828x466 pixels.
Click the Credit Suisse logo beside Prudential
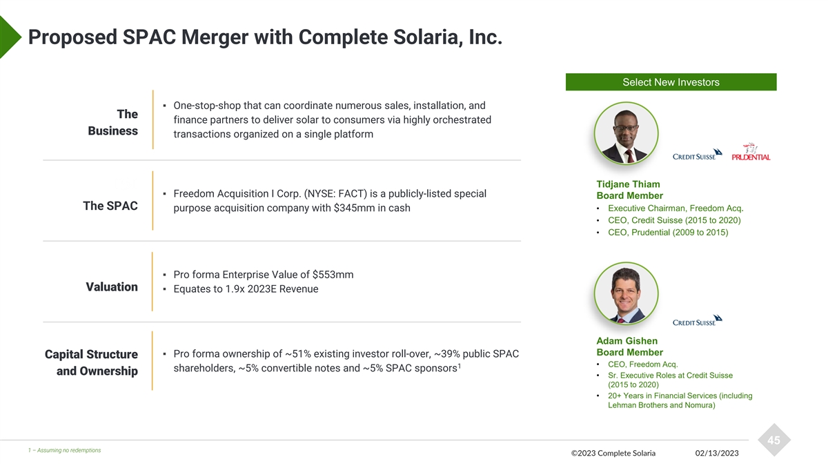tap(697, 154)
